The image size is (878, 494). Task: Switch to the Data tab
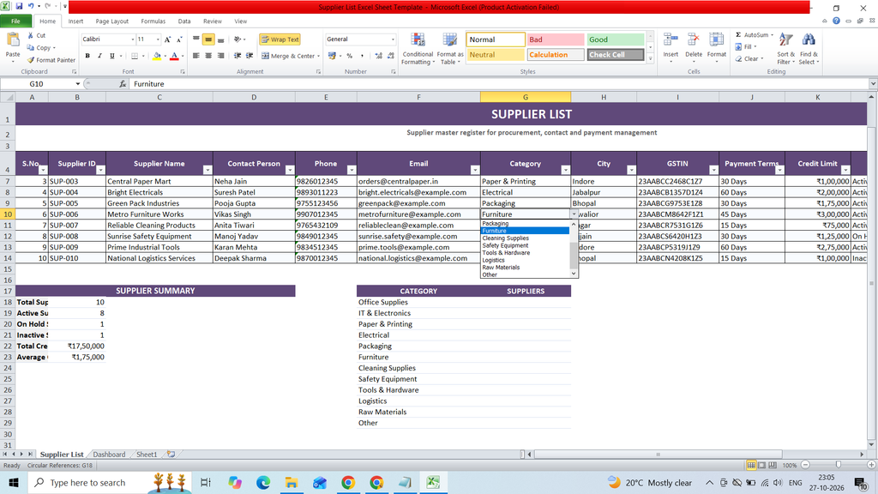point(184,21)
